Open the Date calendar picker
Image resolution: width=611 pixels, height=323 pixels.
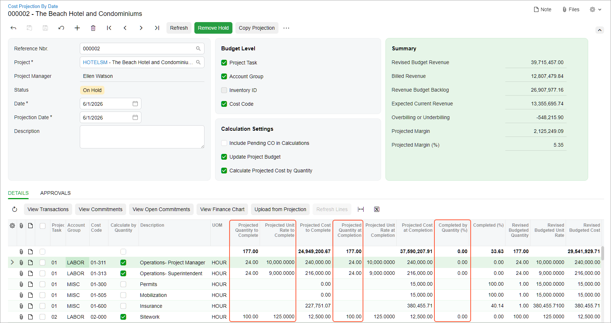pos(135,104)
